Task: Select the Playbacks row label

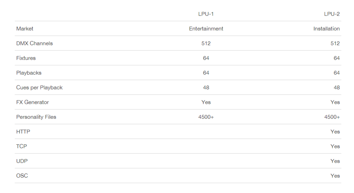Action: click(x=29, y=73)
